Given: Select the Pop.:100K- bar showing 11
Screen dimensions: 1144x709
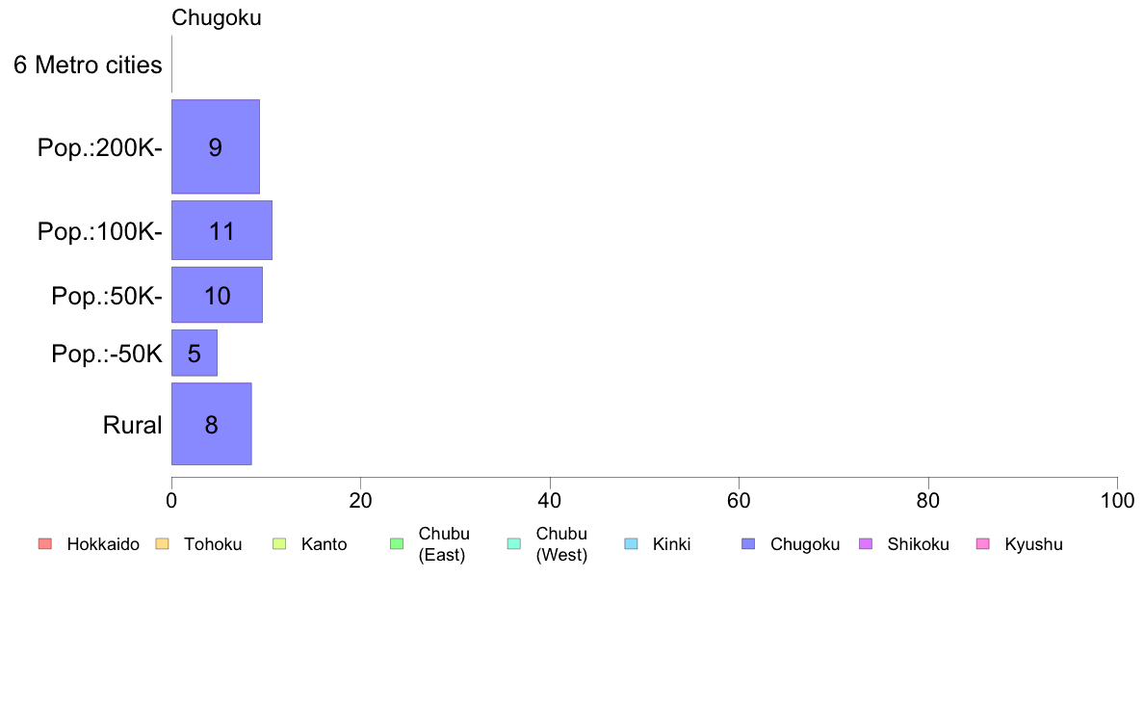Looking at the screenshot, I should 221,230.
